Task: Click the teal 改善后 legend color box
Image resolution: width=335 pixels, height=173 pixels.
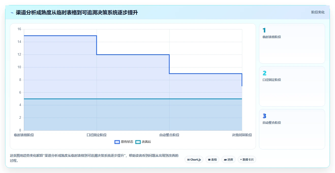Action: 138,142
